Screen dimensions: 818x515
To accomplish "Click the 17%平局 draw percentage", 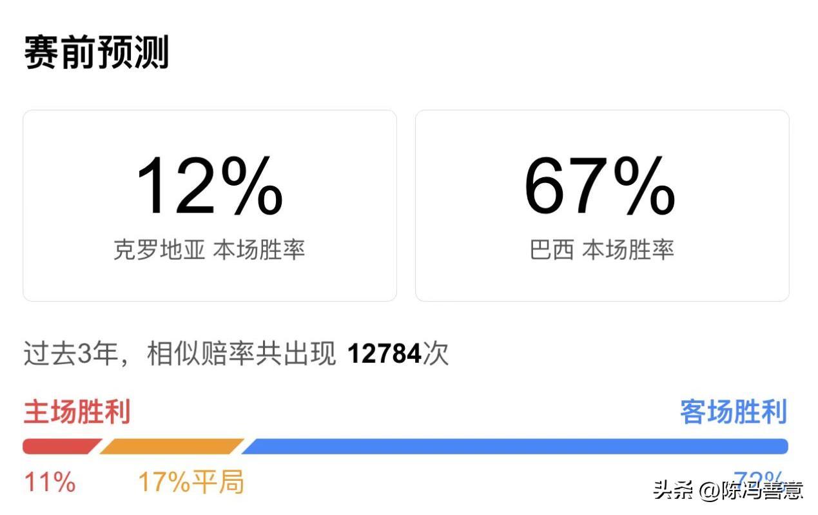I will pyautogui.click(x=190, y=482).
